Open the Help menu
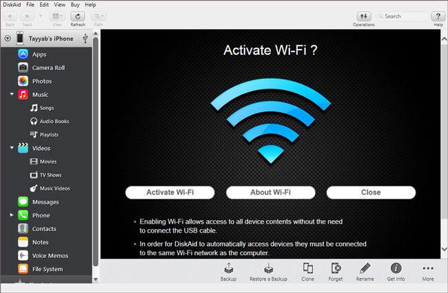The width and height of the screenshot is (448, 293). coord(90,5)
